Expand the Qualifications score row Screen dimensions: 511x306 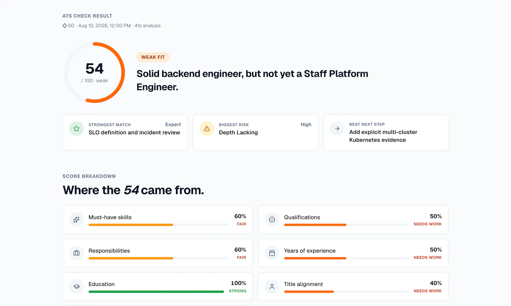click(353, 220)
